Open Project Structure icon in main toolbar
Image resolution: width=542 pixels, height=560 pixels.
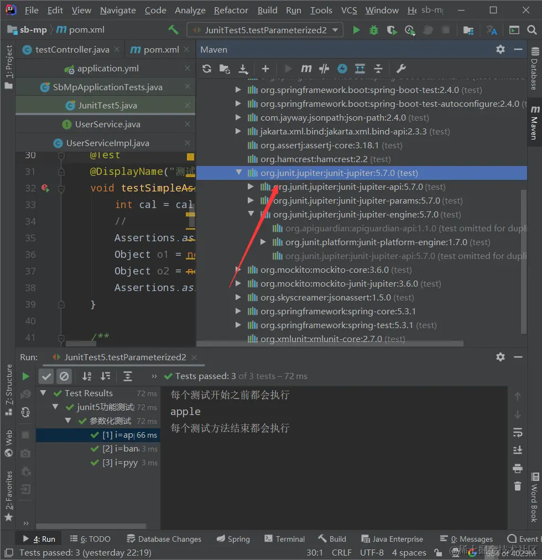tap(468, 30)
